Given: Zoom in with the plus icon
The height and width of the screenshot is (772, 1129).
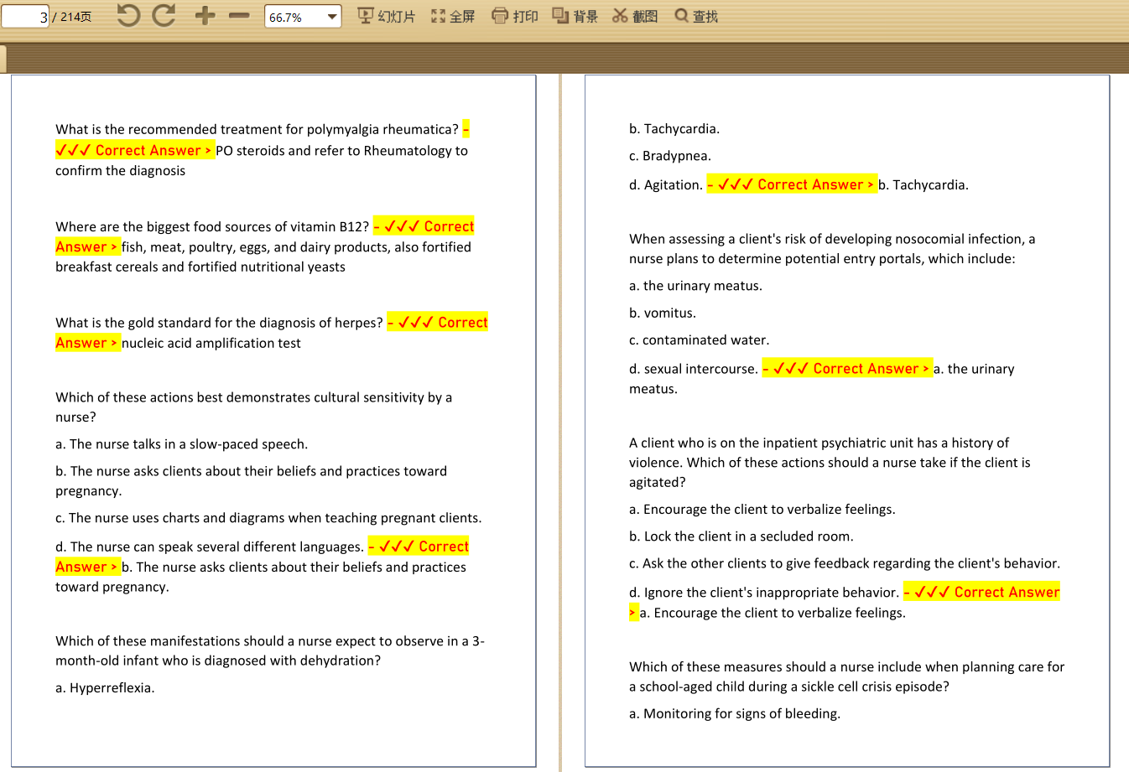Looking at the screenshot, I should 205,15.
